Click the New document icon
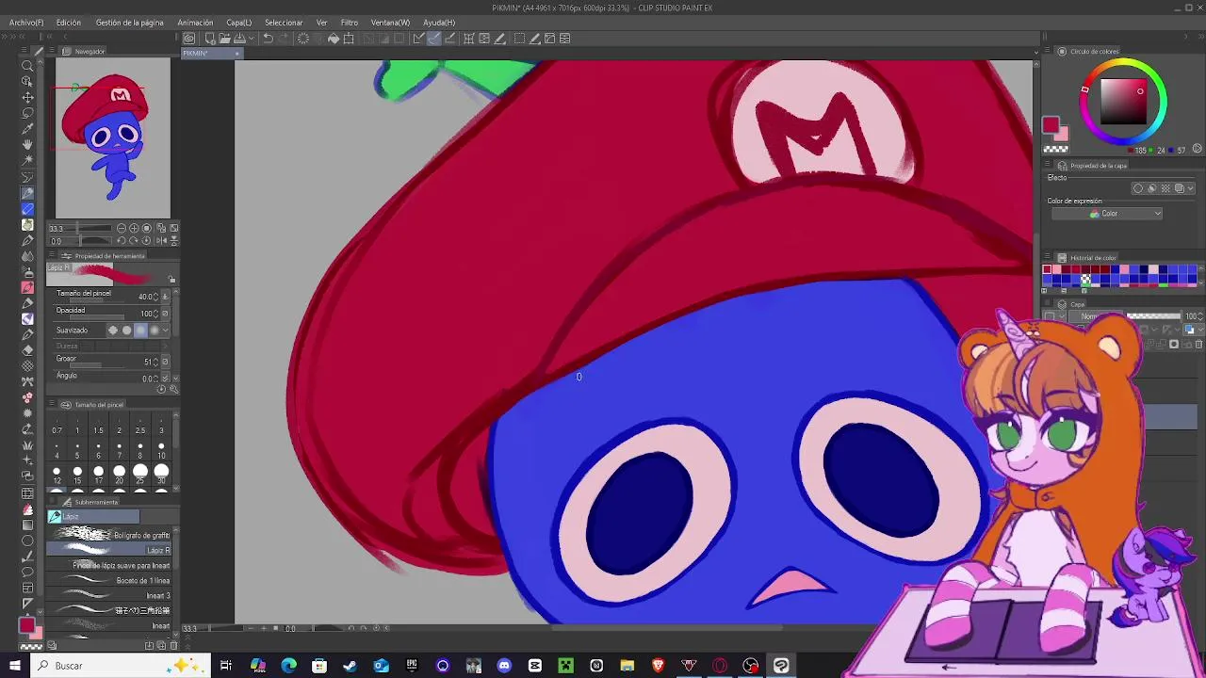The image size is (1206, 678). [210, 39]
